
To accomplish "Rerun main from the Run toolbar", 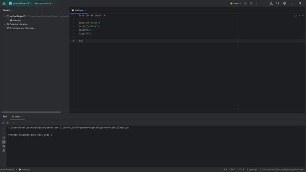I will click(3, 123).
